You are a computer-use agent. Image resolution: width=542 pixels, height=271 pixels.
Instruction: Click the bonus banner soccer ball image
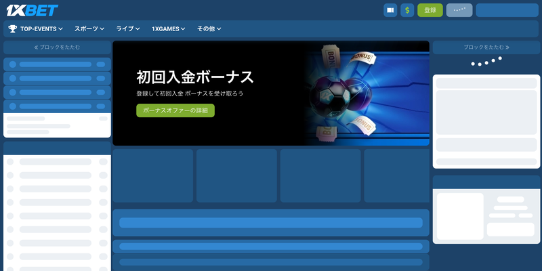click(329, 97)
